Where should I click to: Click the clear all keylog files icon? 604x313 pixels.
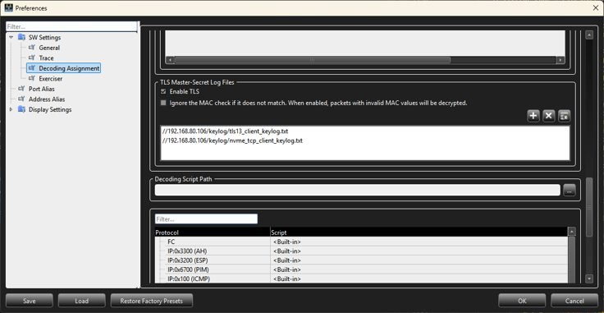coord(564,116)
